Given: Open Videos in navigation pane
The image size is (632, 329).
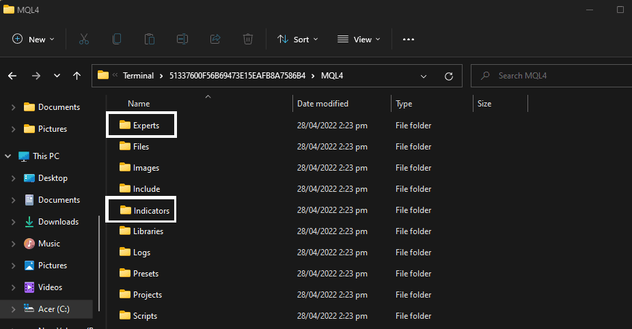Looking at the screenshot, I should point(43,287).
